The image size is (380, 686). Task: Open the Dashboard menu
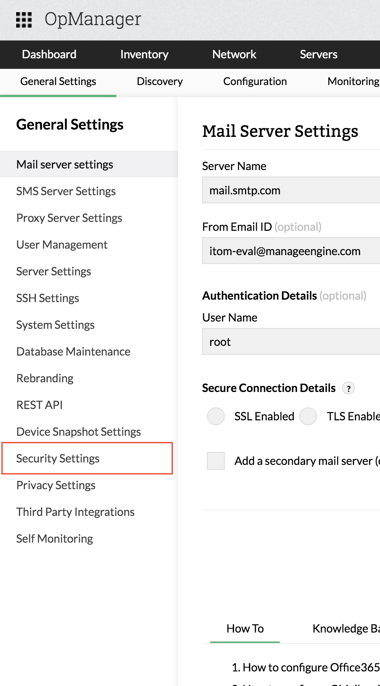[x=49, y=54]
